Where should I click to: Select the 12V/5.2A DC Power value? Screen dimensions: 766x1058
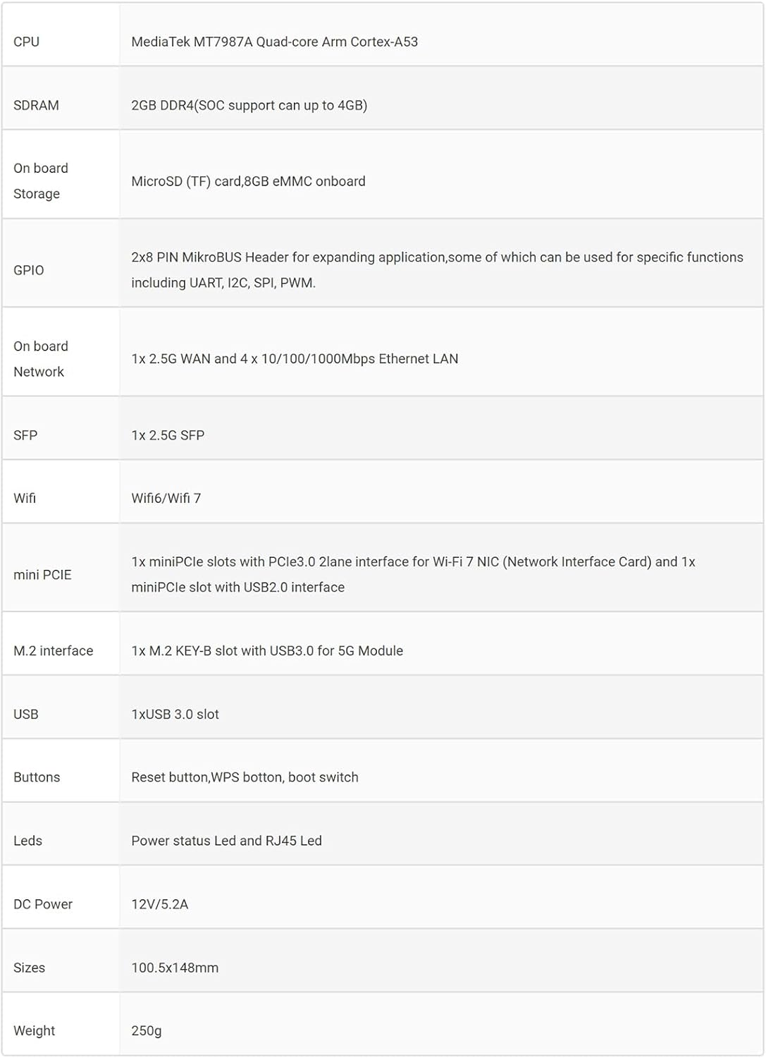159,904
